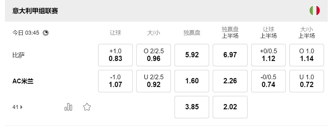The height and width of the screenshot is (126, 328).
Task: Bet AC米兰 to win at 1.60
Action: coord(192,81)
